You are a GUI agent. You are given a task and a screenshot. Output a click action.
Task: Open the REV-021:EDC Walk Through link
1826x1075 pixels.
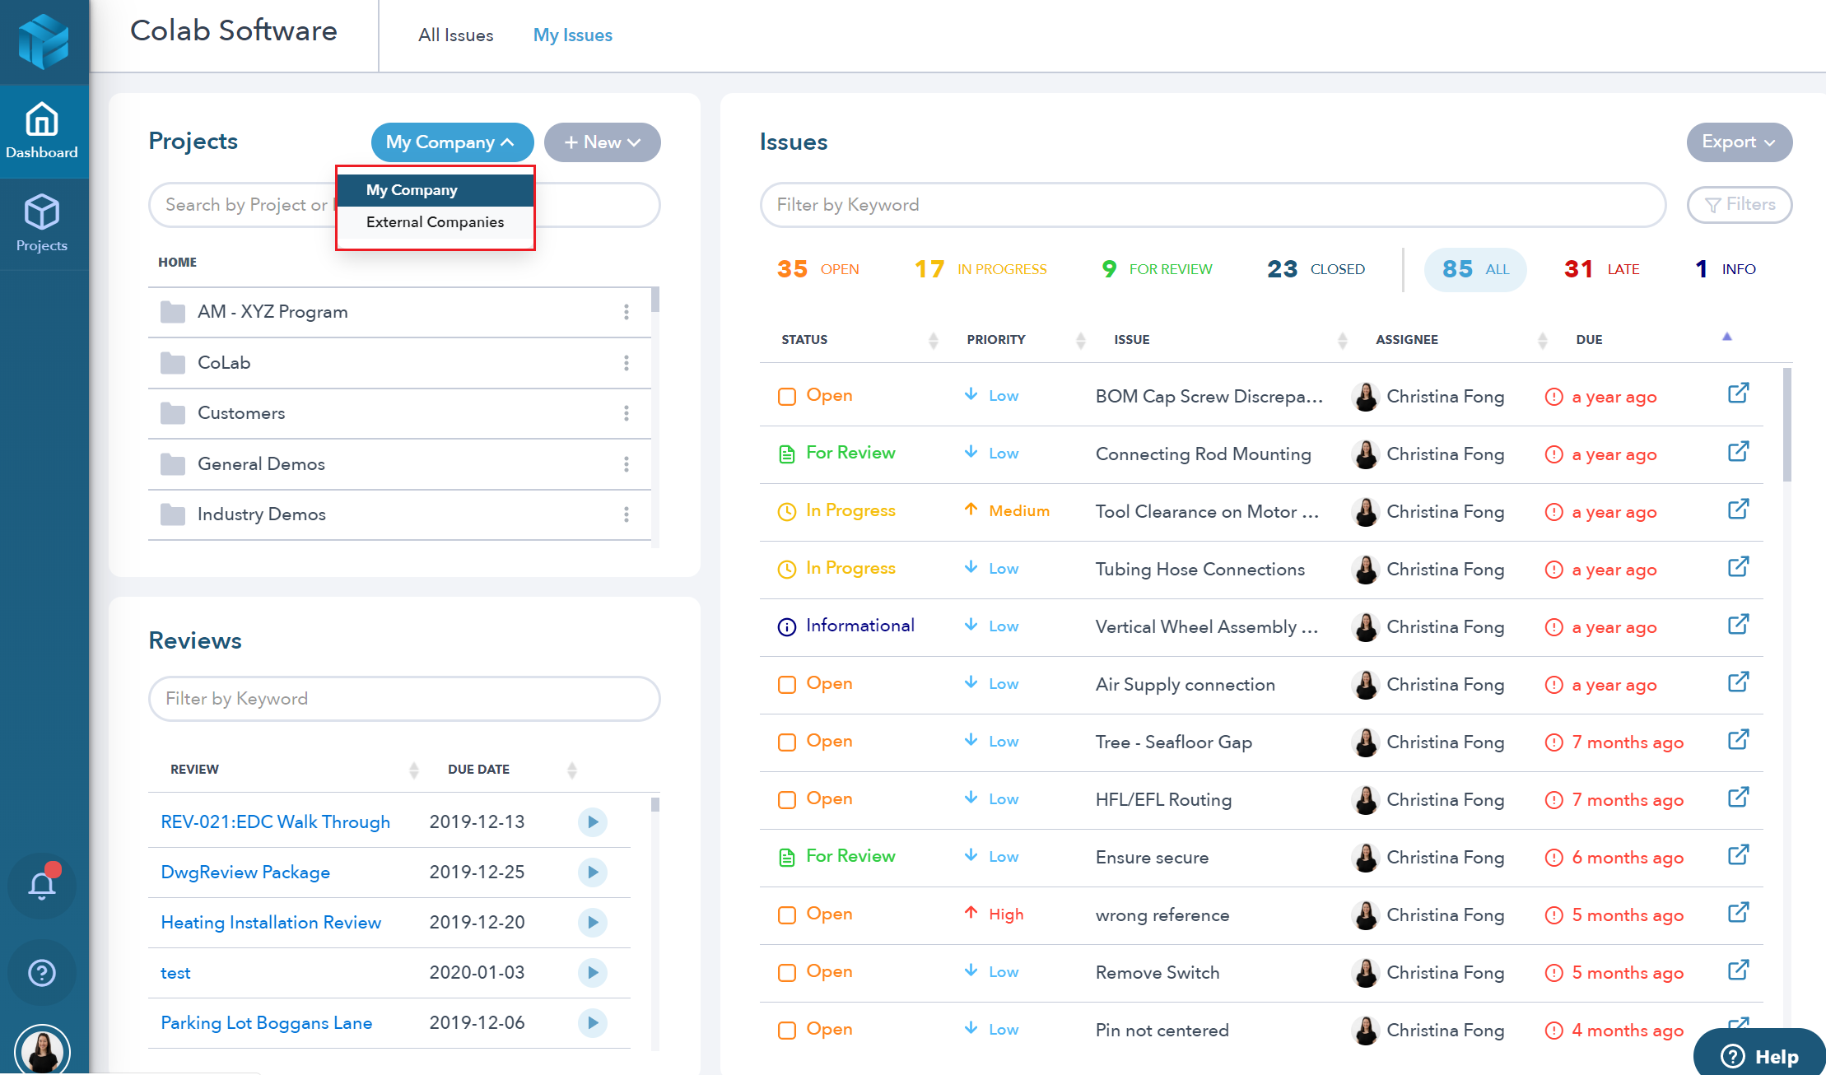[275, 821]
